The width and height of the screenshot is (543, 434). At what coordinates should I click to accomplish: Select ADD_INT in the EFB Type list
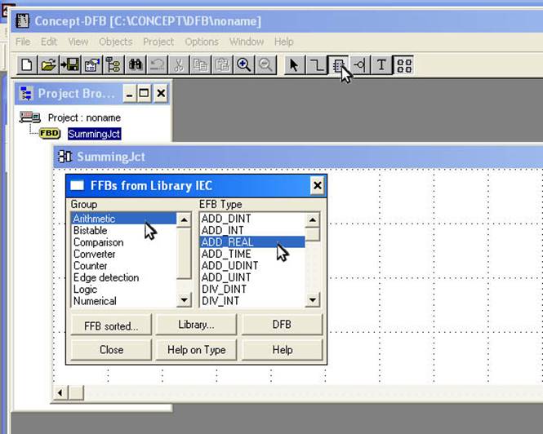click(x=252, y=230)
